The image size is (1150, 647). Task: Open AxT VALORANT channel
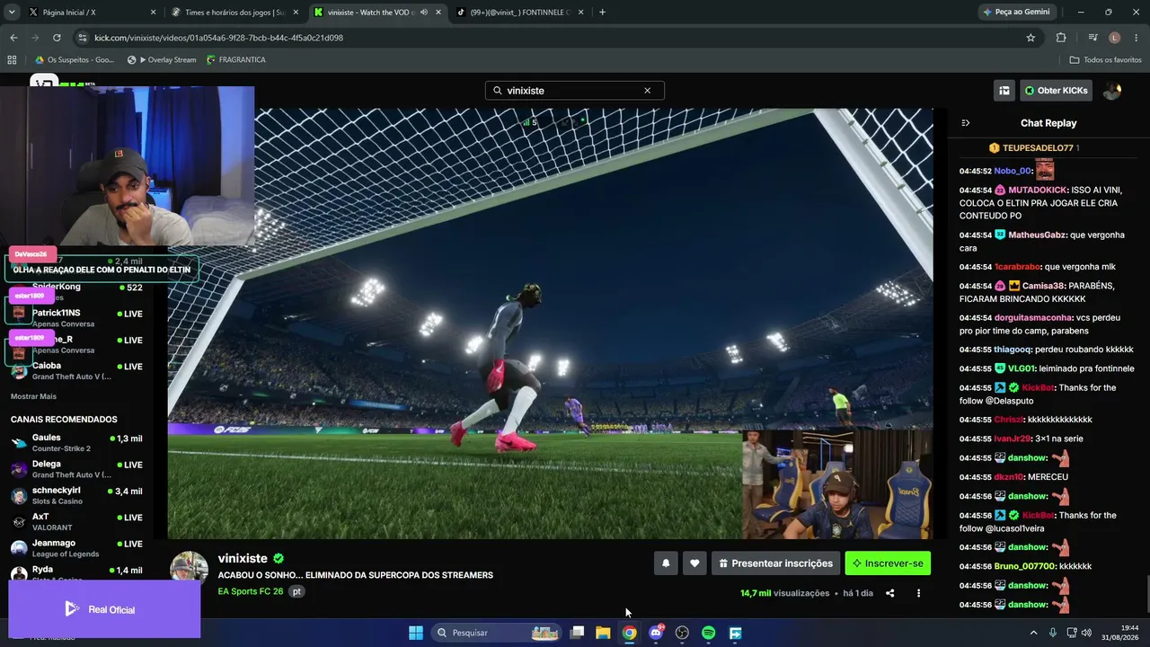[x=76, y=522]
